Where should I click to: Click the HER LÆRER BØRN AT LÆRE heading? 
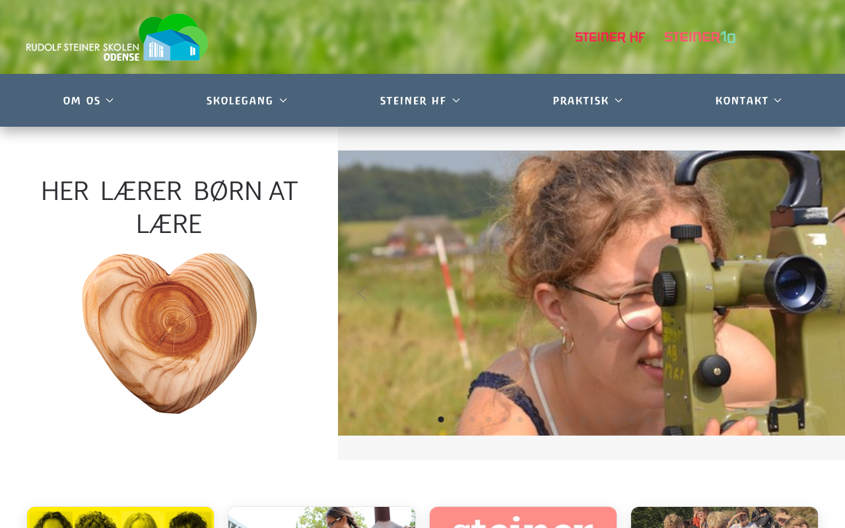[x=169, y=207]
